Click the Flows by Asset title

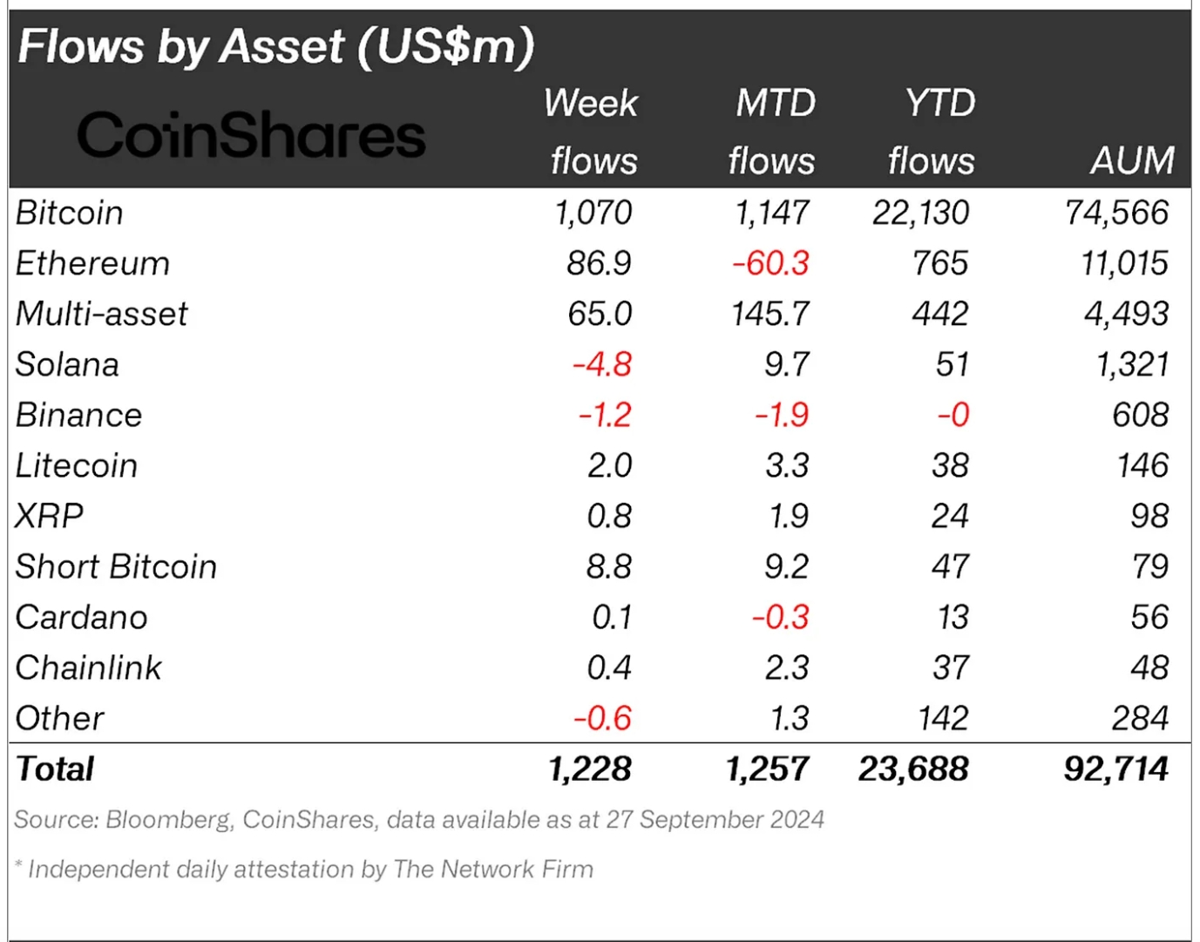276,46
